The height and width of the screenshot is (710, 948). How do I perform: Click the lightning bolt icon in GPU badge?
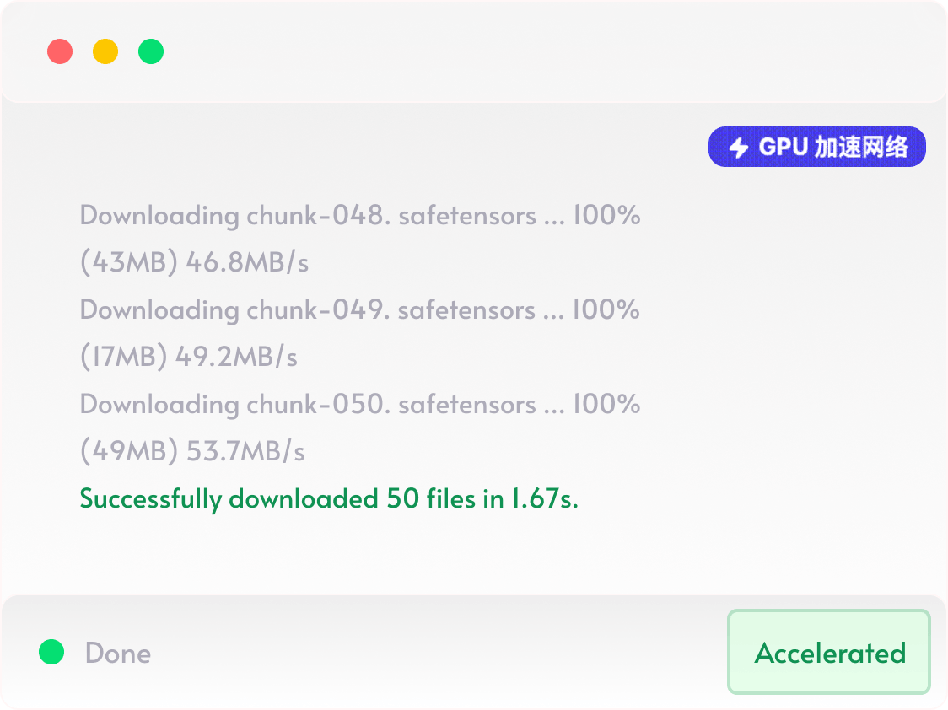pyautogui.click(x=739, y=148)
